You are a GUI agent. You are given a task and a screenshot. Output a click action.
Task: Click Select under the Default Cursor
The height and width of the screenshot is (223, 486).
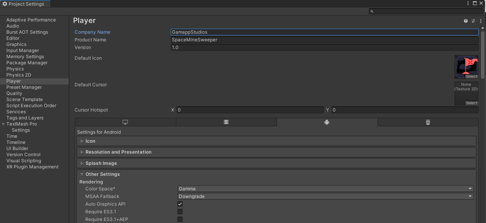(471, 103)
